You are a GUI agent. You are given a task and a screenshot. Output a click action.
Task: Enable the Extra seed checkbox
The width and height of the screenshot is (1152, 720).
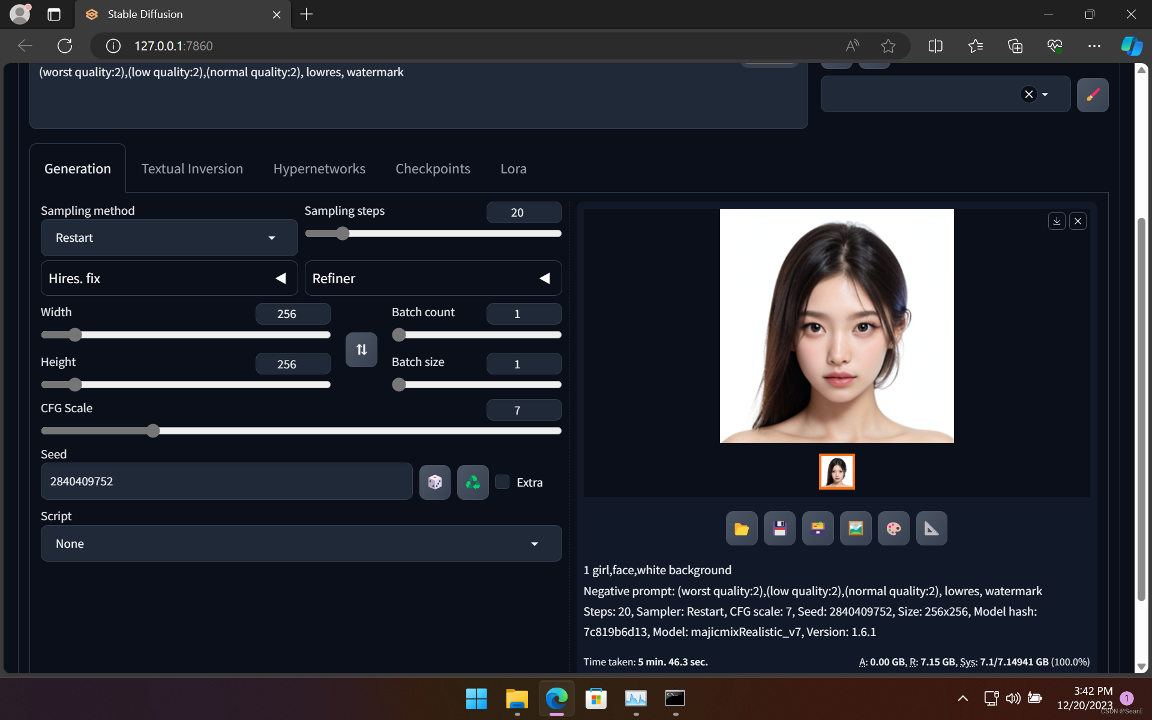click(503, 482)
